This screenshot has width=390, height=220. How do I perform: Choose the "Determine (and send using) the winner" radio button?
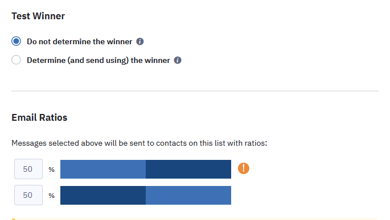[x=16, y=60]
